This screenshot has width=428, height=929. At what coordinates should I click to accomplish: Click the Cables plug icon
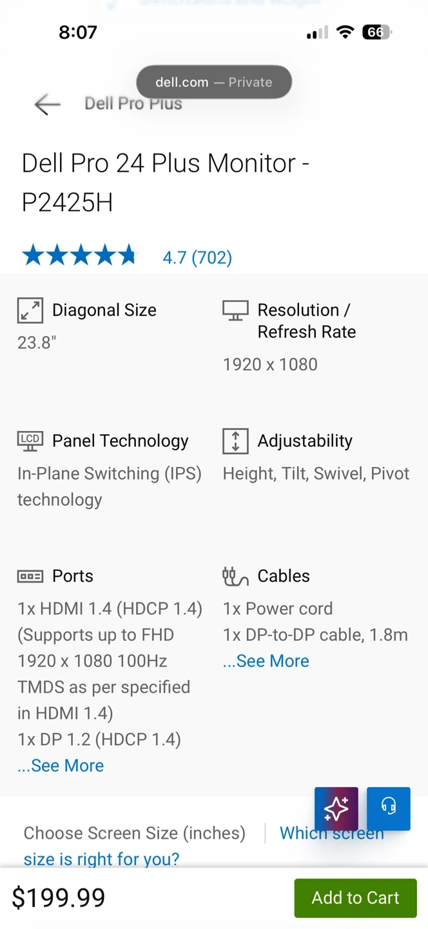(235, 576)
